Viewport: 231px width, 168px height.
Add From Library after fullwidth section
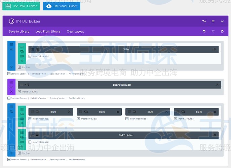[x=77, y=98]
